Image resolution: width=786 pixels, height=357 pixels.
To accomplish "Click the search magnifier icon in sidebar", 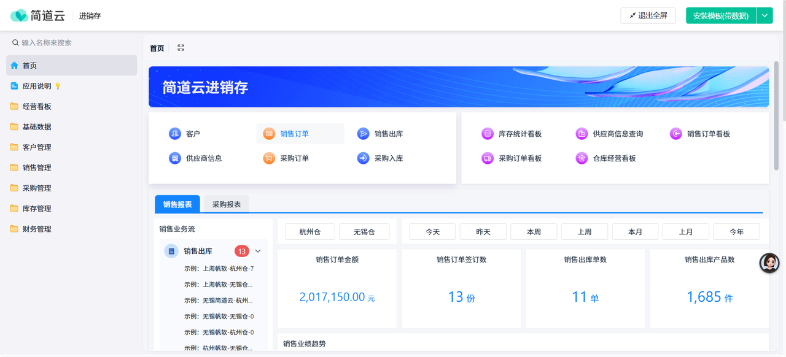I will coord(15,43).
